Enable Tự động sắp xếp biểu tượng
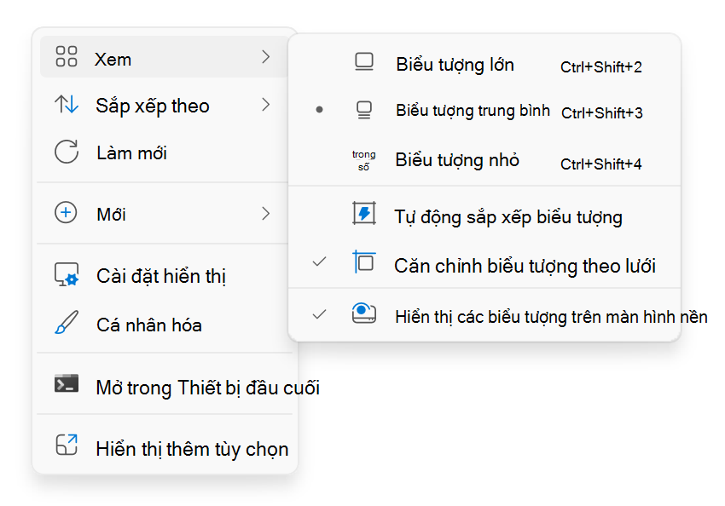This screenshot has height=506, width=725. point(484,216)
